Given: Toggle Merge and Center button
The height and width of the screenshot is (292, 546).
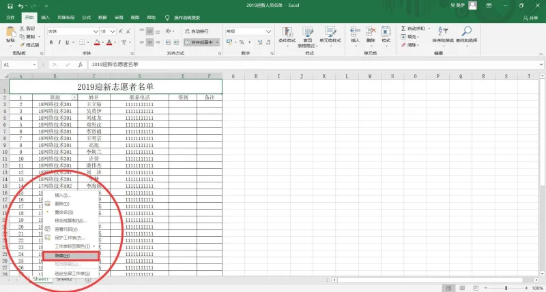Looking at the screenshot, I should (199, 42).
